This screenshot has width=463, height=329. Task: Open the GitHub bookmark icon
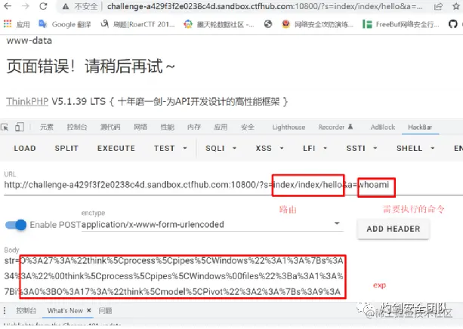[x=452, y=24]
